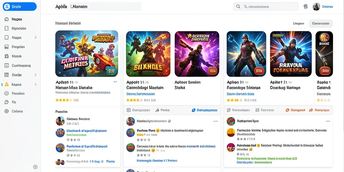Click the gray Seinanooin button at the top right
The image size is (344, 172).
click(321, 24)
